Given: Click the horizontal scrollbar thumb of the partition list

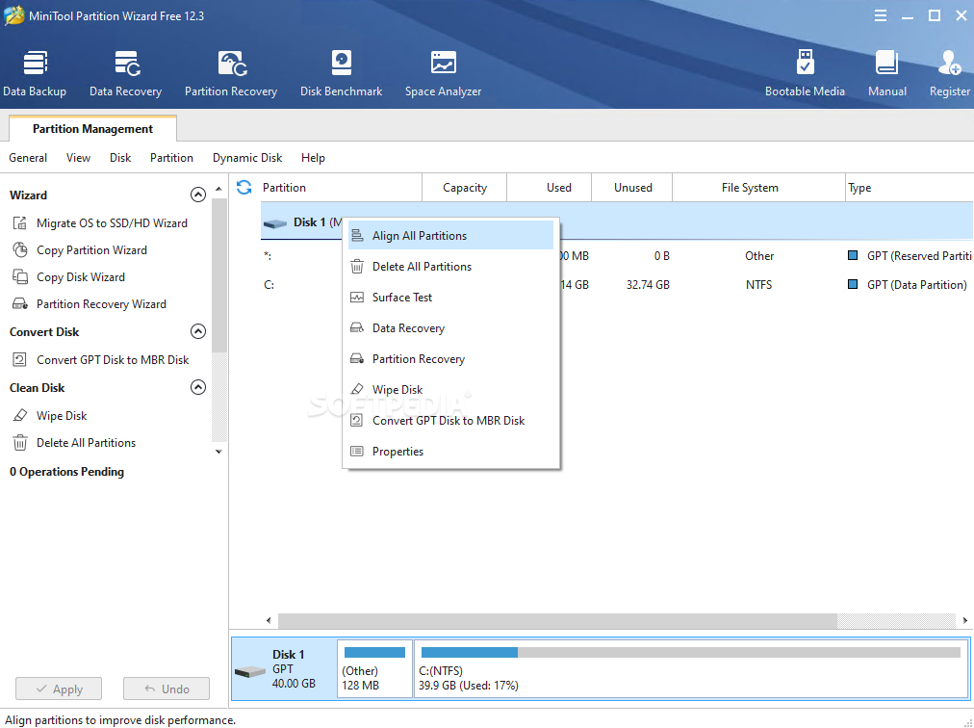Looking at the screenshot, I should 557,620.
